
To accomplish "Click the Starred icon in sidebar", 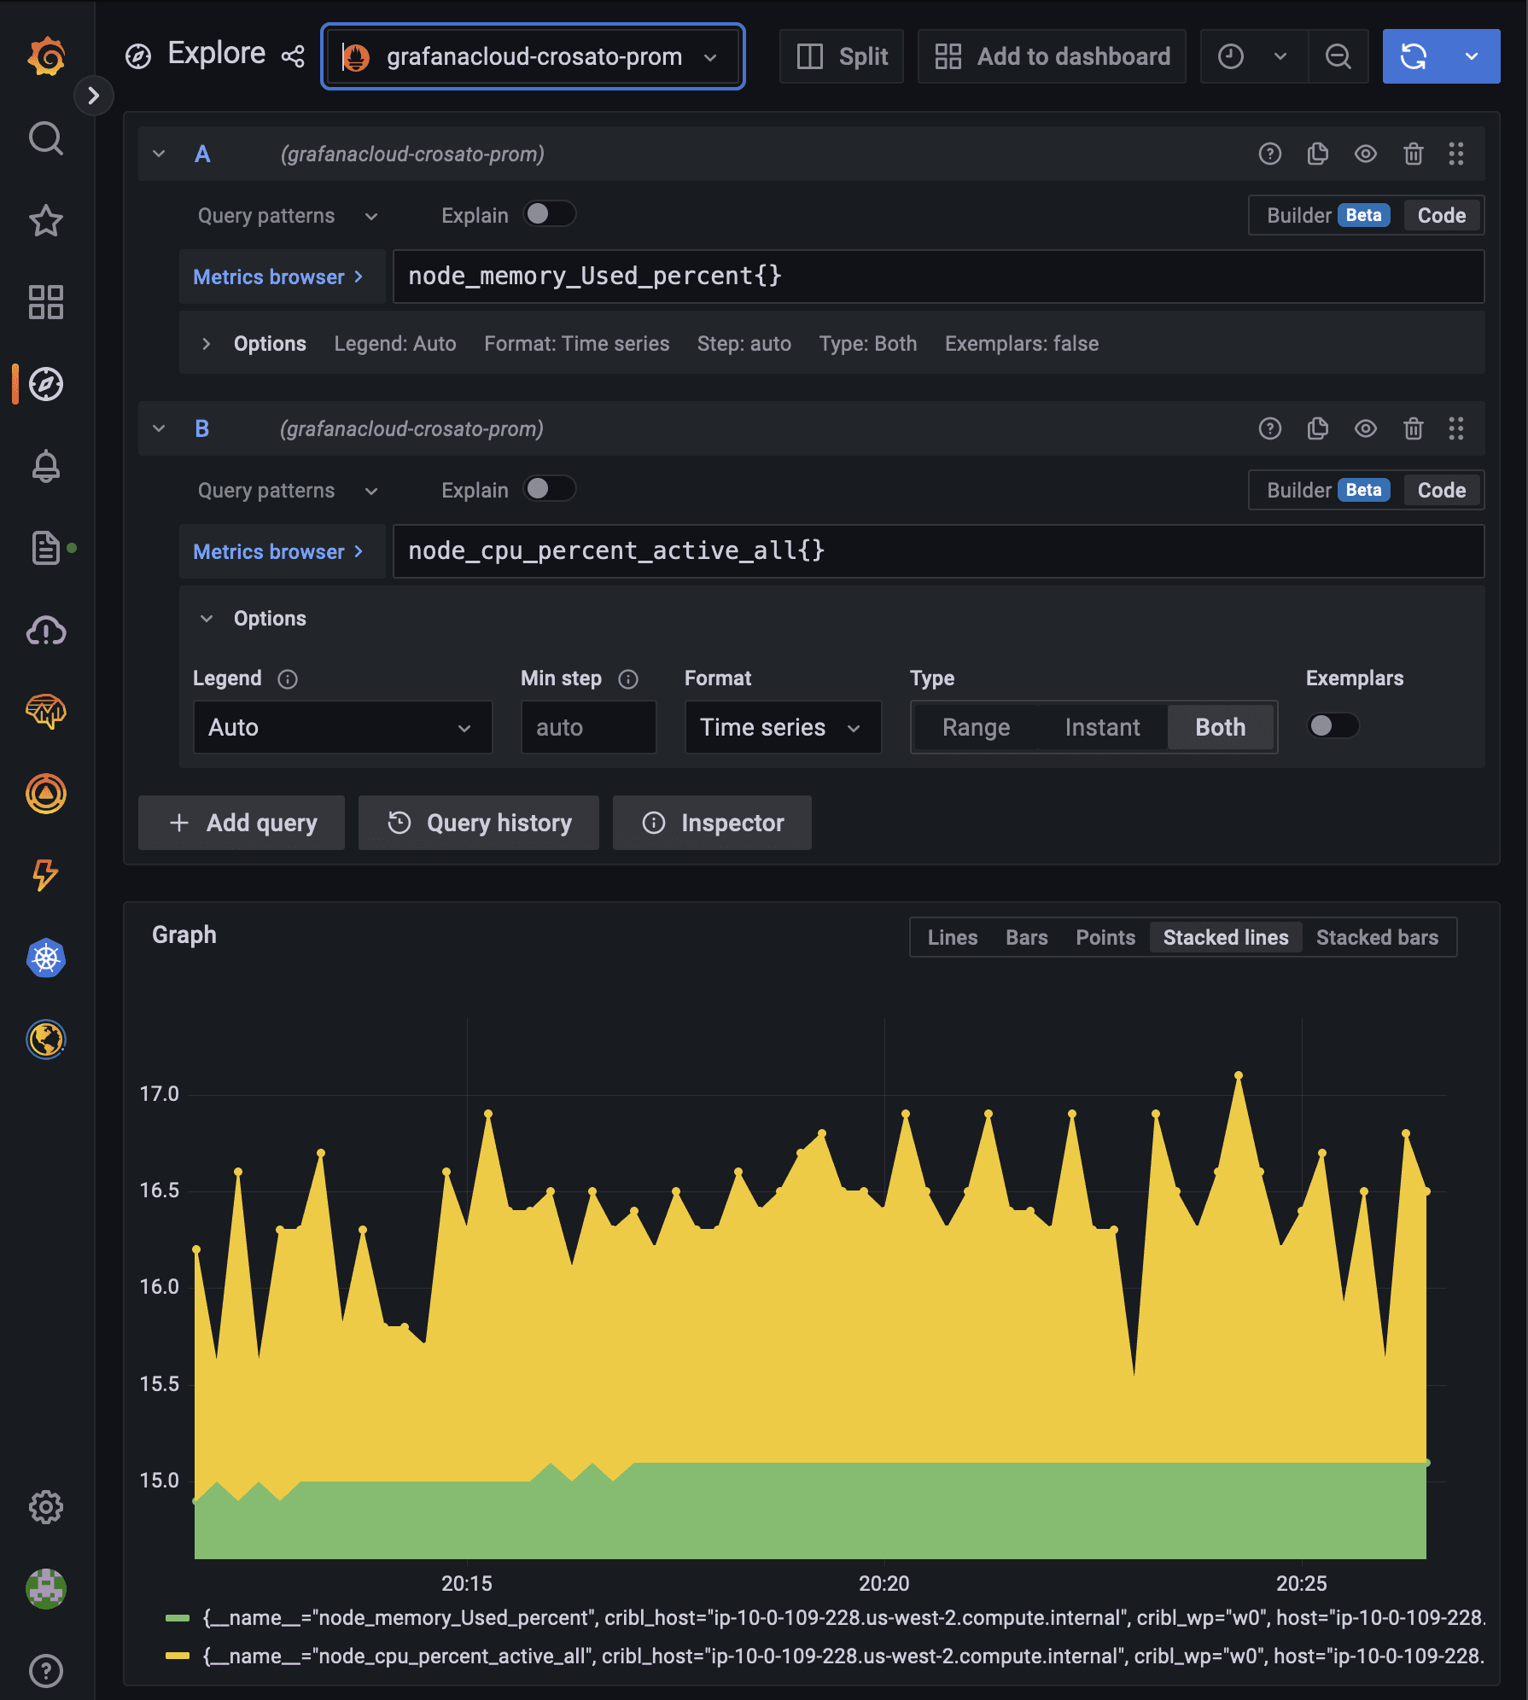I will click(x=46, y=220).
